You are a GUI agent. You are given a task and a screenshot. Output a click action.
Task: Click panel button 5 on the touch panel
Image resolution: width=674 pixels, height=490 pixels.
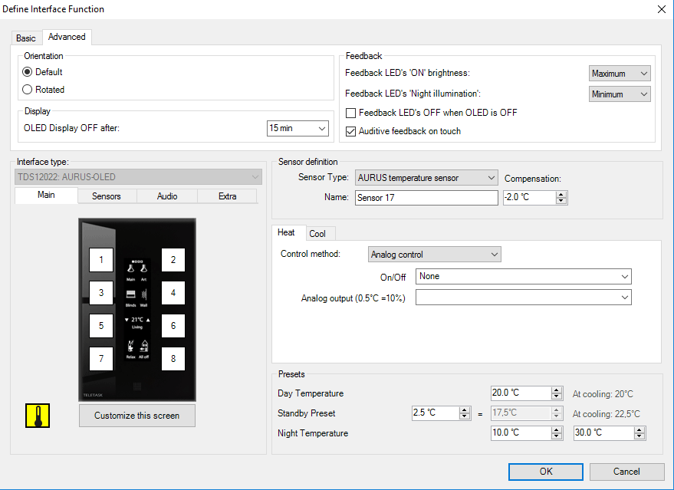(x=101, y=326)
